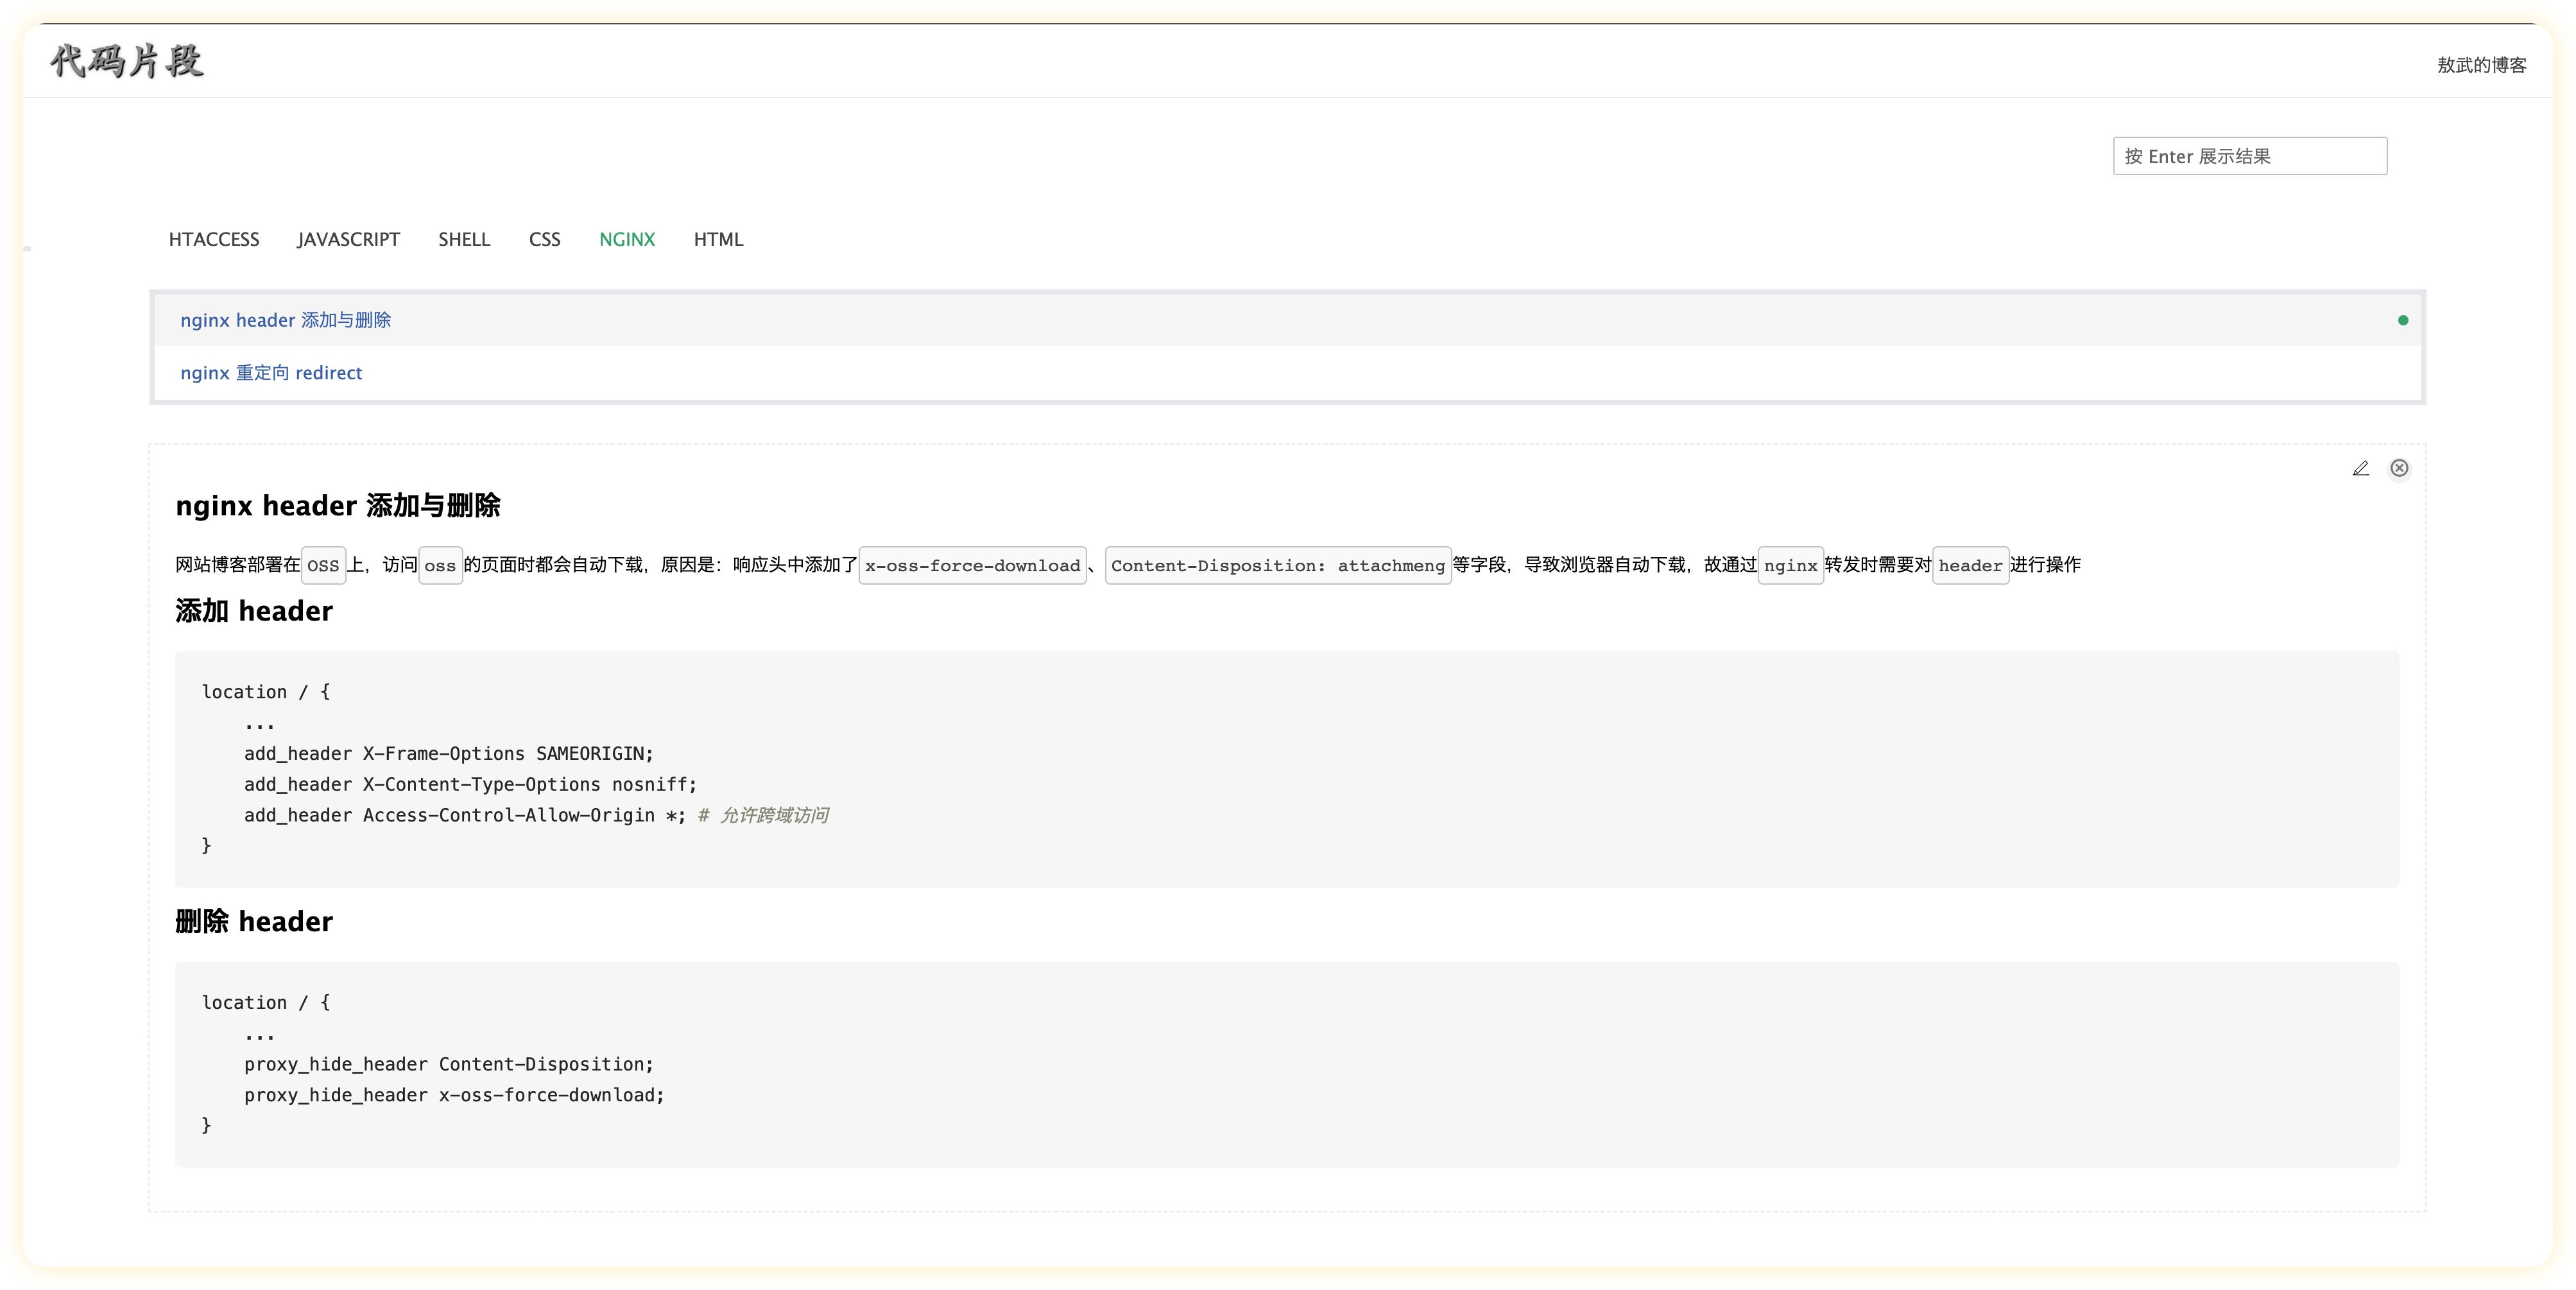
Task: Open the nginx 重定向 redirect snippet
Action: tap(271, 372)
